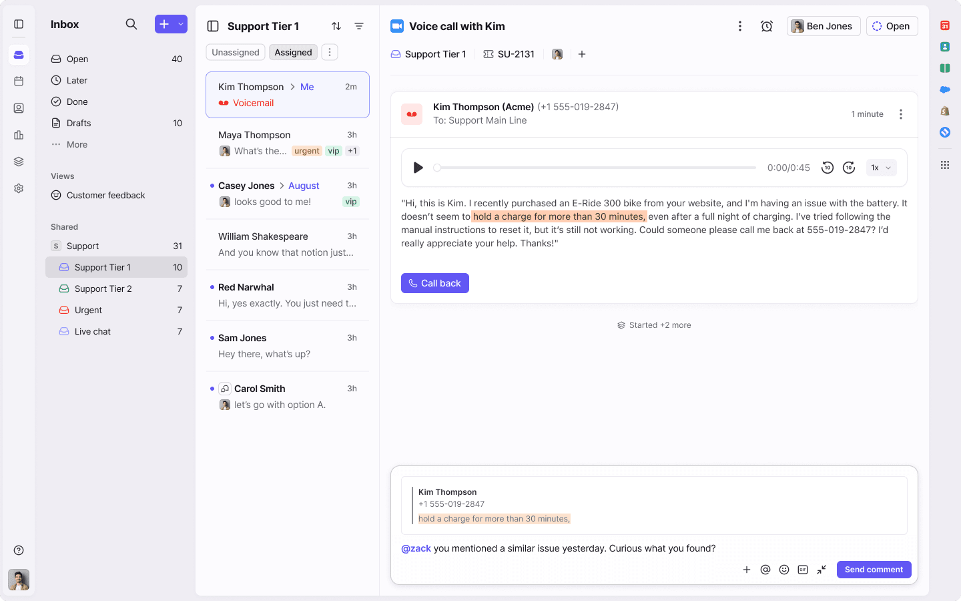Open the compose button's dropdown arrow
The image size is (961, 601).
(182, 23)
